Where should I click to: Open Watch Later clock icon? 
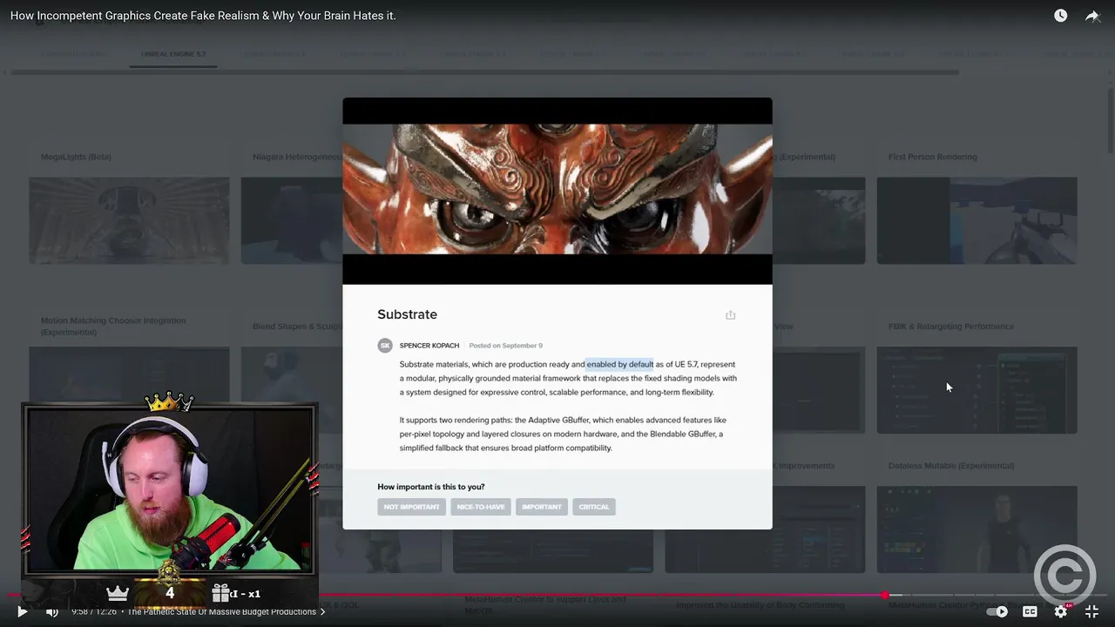click(x=1060, y=16)
